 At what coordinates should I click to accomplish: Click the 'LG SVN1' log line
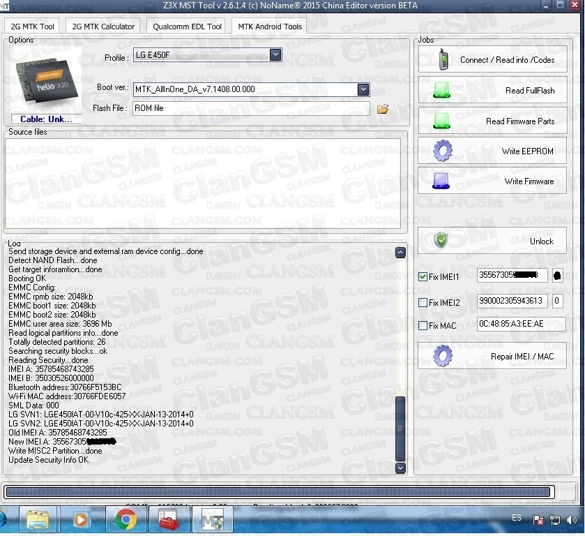(x=101, y=415)
